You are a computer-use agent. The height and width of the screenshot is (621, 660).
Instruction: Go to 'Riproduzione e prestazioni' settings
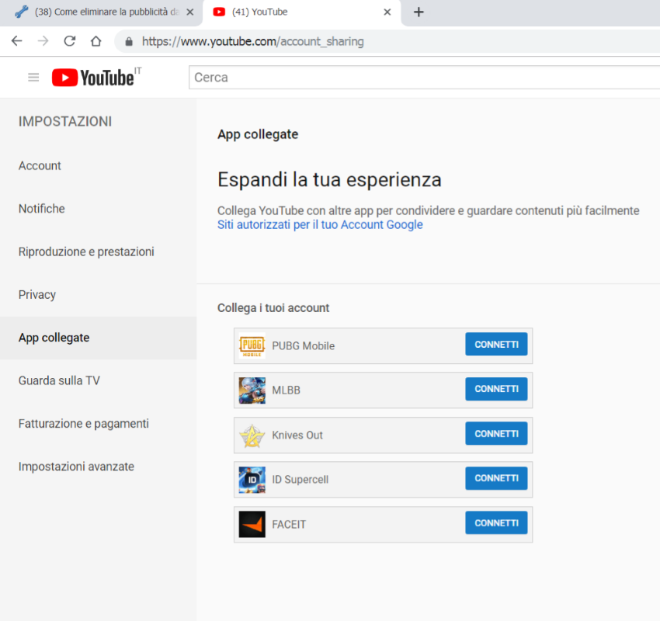pos(86,252)
